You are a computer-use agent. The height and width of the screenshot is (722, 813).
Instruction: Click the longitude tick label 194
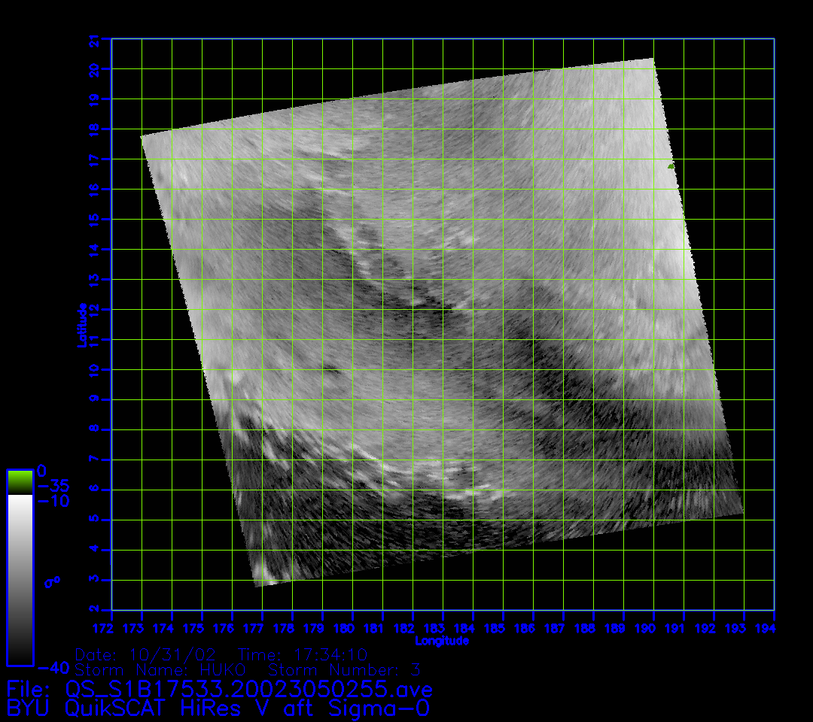pos(774,627)
